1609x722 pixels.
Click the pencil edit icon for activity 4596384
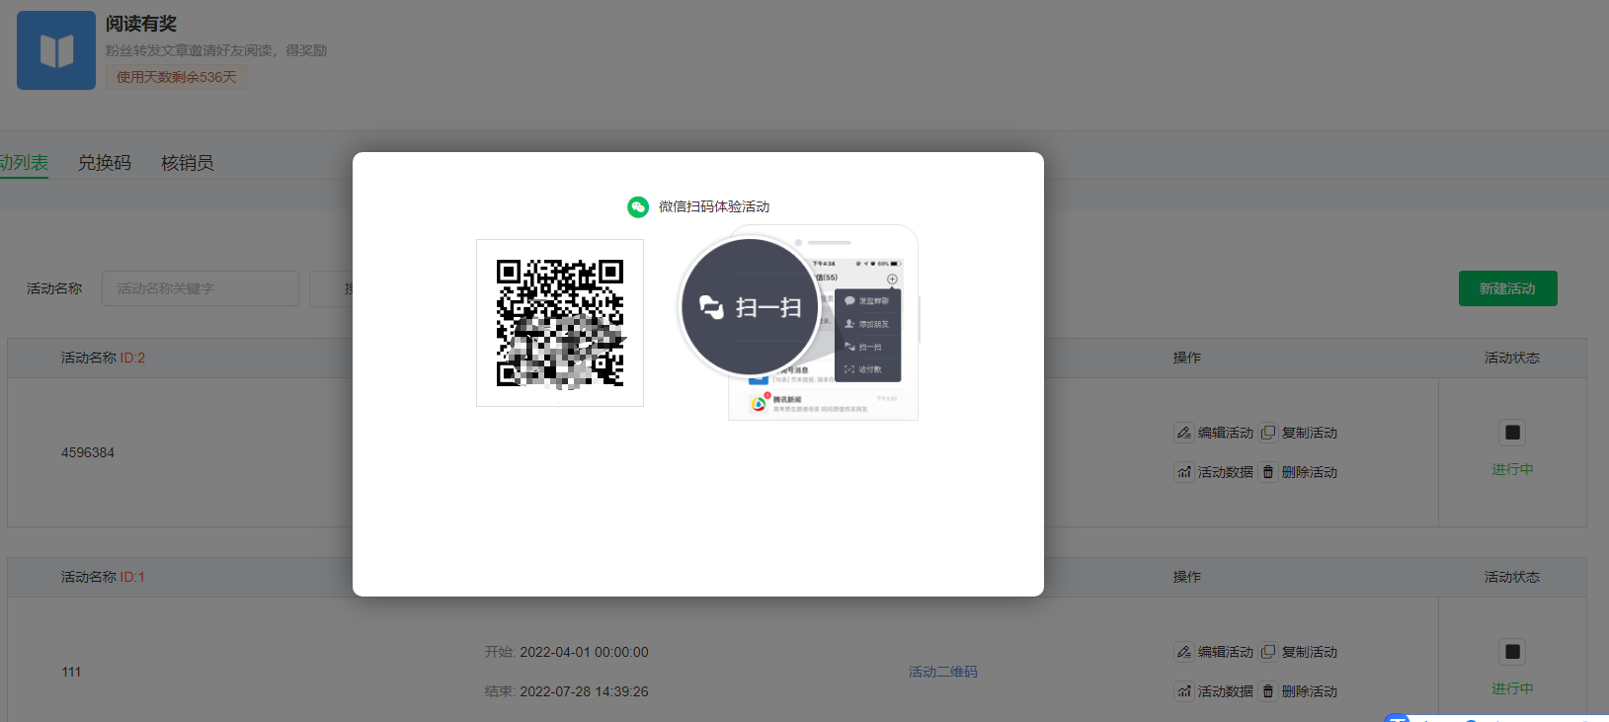click(1183, 433)
